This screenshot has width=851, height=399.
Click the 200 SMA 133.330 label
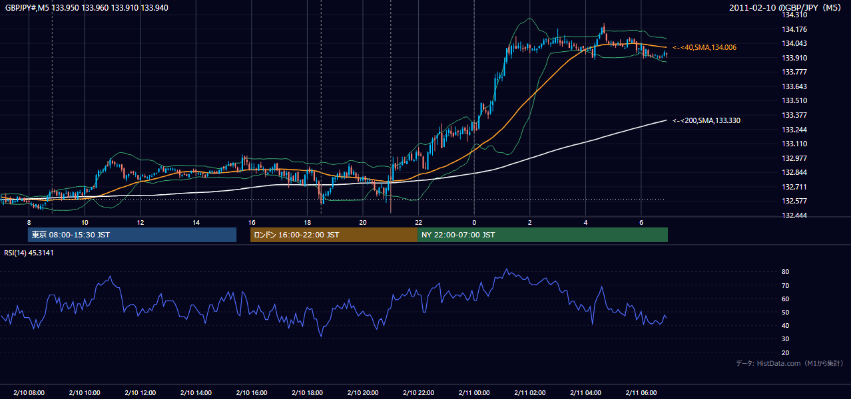[x=707, y=120]
